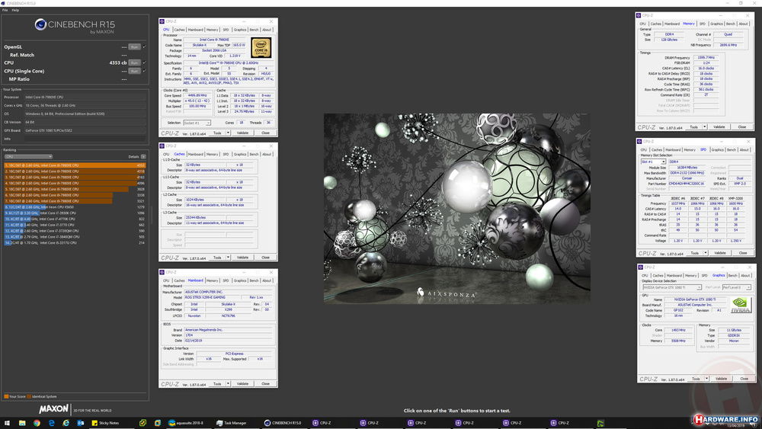Click the Your Score orange legend swatch
Viewport: 762px width, 429px height.
tap(6, 396)
